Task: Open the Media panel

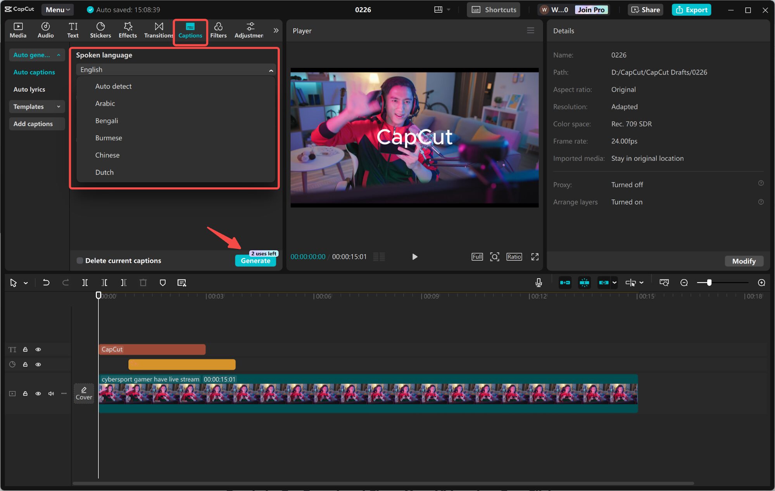Action: pos(18,30)
